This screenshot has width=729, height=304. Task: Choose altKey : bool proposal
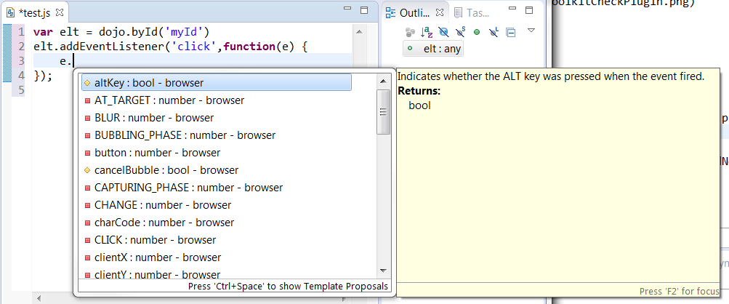pyautogui.click(x=216, y=83)
